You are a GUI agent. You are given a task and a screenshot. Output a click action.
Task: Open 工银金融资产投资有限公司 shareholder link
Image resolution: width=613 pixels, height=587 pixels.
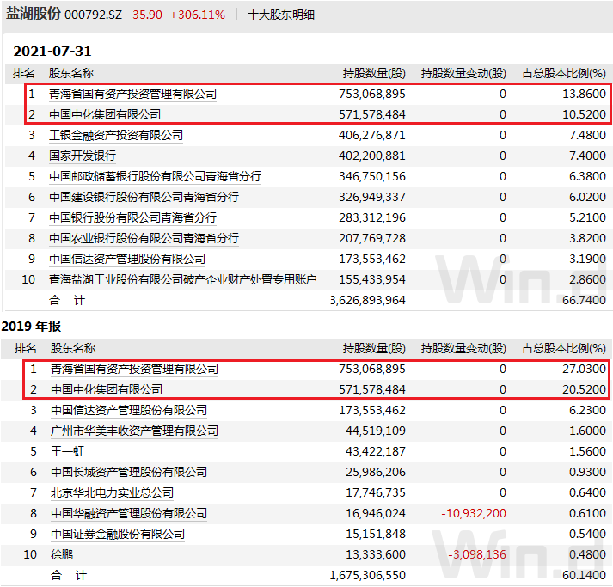[116, 135]
